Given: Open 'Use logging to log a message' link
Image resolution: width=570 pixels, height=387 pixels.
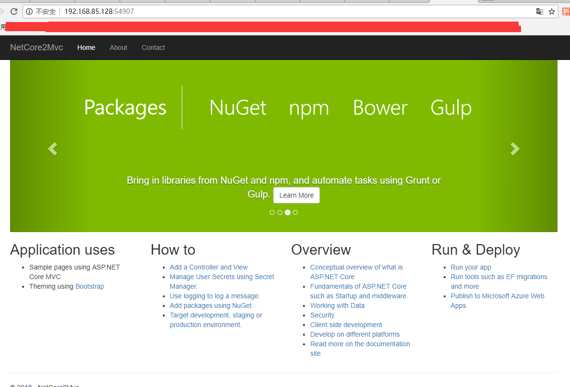Looking at the screenshot, I should coord(215,296).
